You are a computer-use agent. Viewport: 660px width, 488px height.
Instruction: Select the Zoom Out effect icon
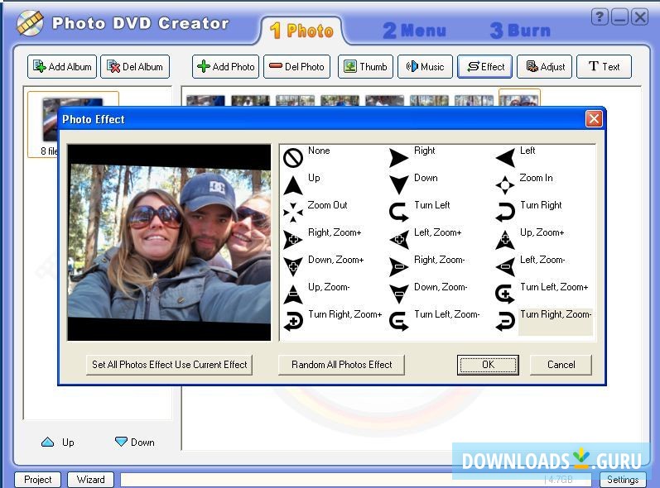[293, 212]
